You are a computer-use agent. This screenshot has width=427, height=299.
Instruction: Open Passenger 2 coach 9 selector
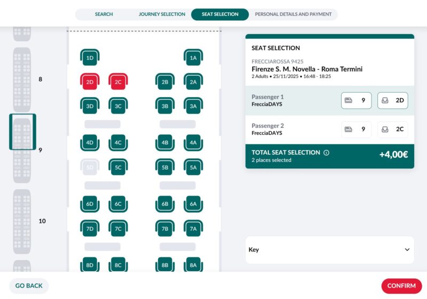coord(356,129)
